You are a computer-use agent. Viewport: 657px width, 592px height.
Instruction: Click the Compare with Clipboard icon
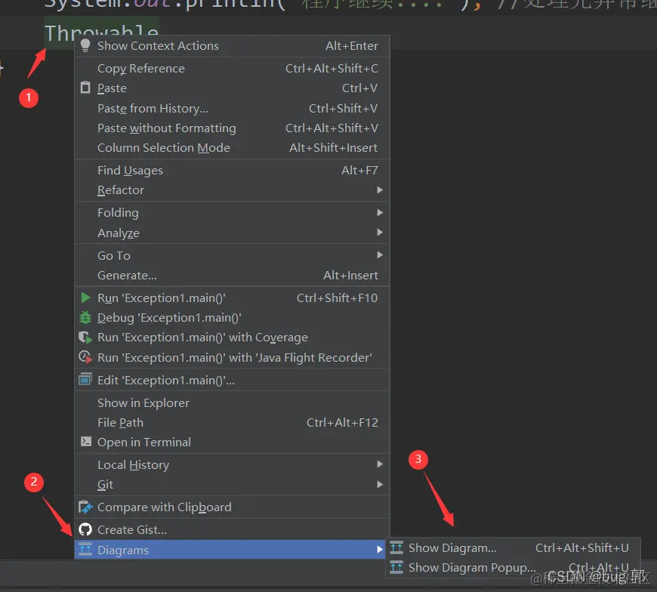point(85,507)
